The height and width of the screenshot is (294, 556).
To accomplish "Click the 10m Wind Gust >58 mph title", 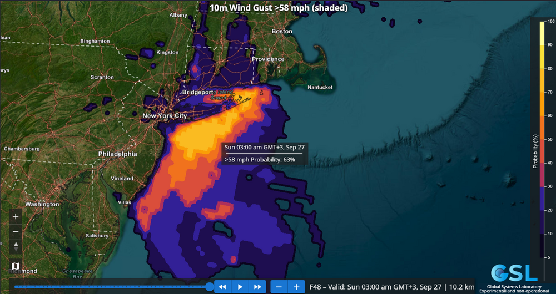I will click(x=279, y=8).
